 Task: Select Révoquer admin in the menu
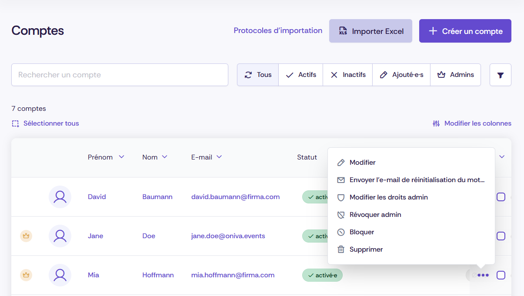pos(411,215)
